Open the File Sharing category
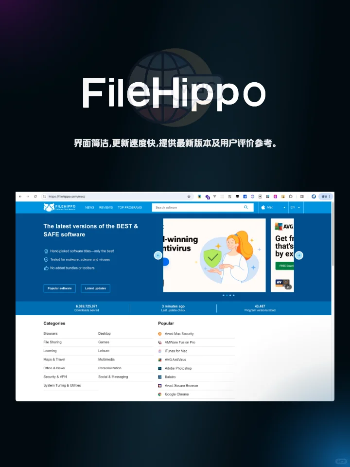The image size is (350, 467). 52,342
